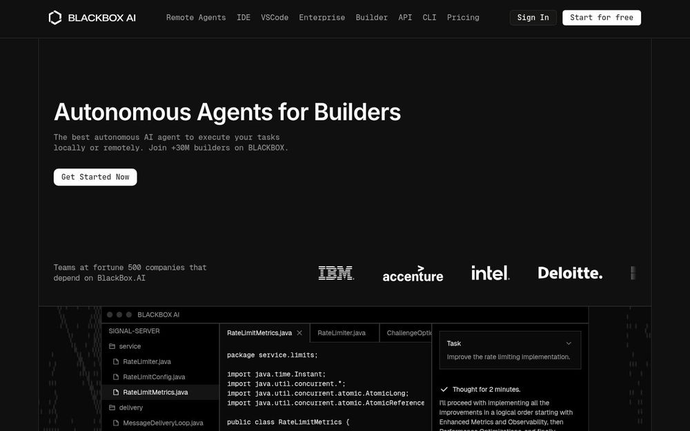
Task: Click the Intel logo
Action: tap(490, 272)
